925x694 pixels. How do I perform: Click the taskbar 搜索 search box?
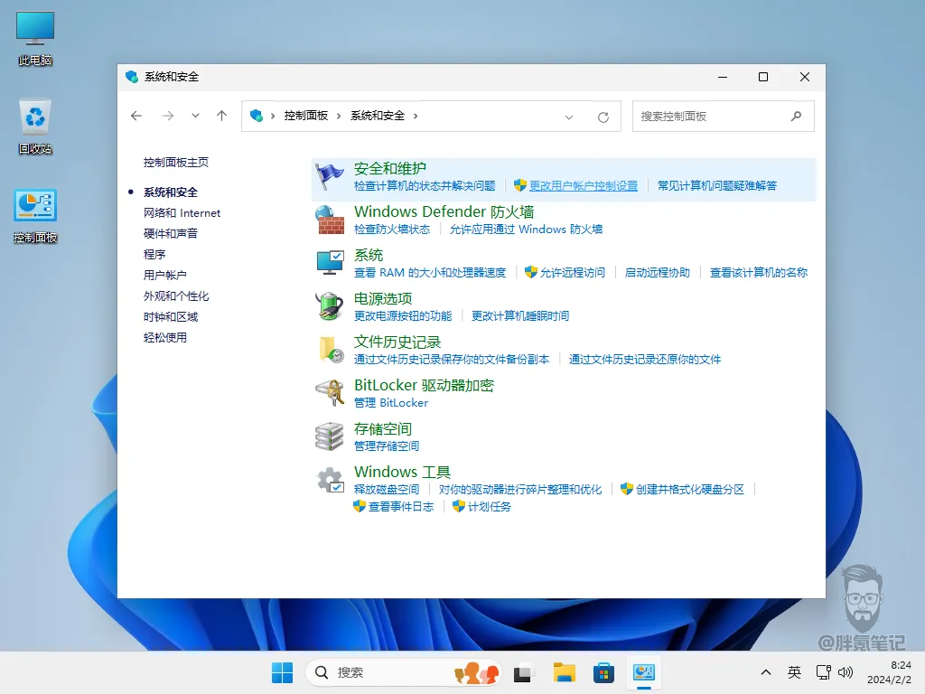click(x=403, y=672)
